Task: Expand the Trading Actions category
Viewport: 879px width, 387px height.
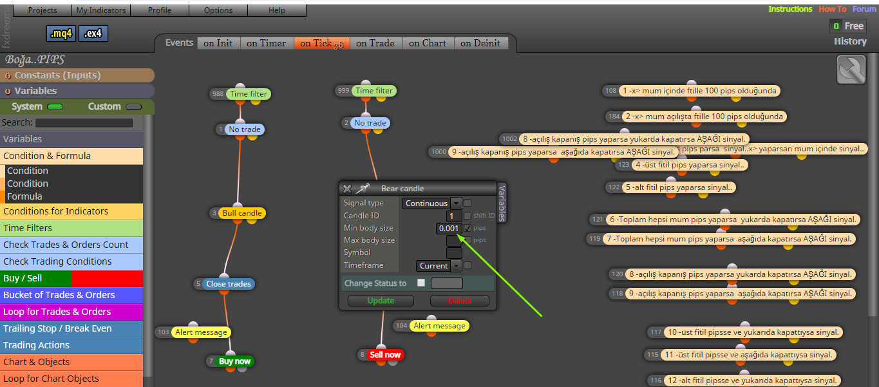Action: coord(71,345)
